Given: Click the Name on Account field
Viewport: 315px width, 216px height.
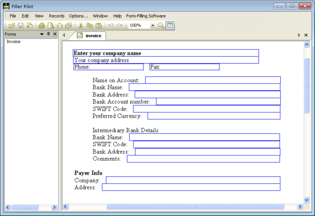Looking at the screenshot, I should coord(213,80).
